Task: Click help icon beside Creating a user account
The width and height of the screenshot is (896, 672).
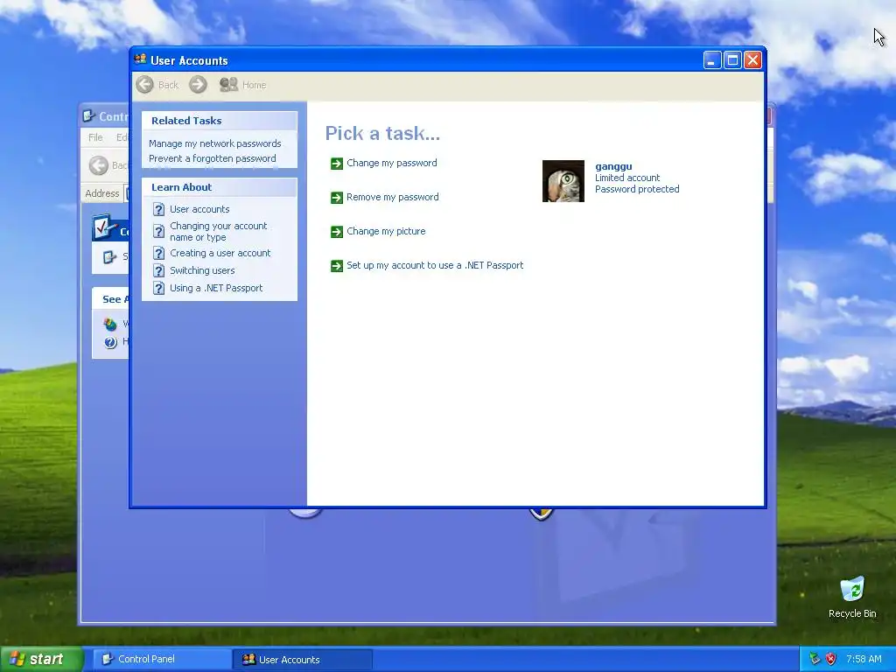Action: pyautogui.click(x=159, y=253)
